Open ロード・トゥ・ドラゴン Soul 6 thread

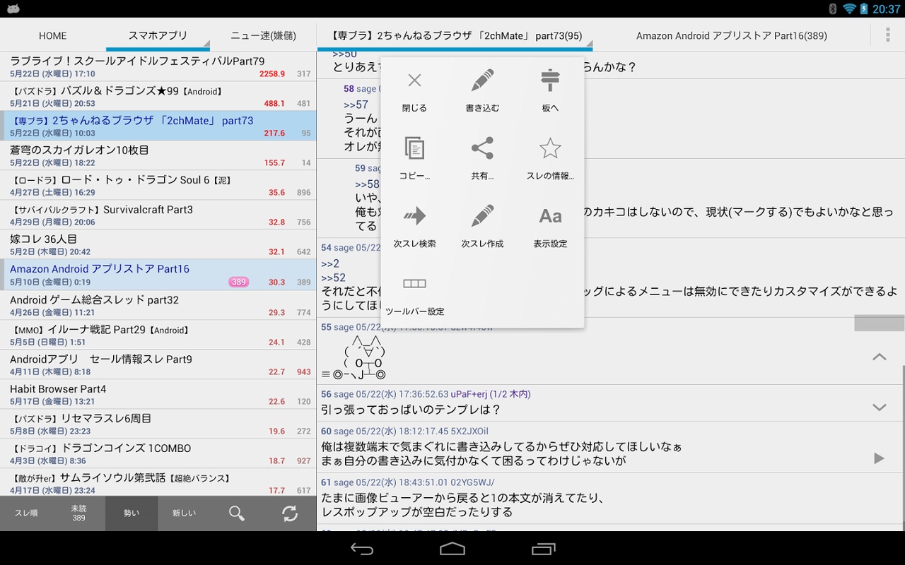[158, 185]
